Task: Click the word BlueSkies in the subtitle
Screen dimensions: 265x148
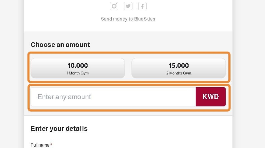Action: click(144, 19)
